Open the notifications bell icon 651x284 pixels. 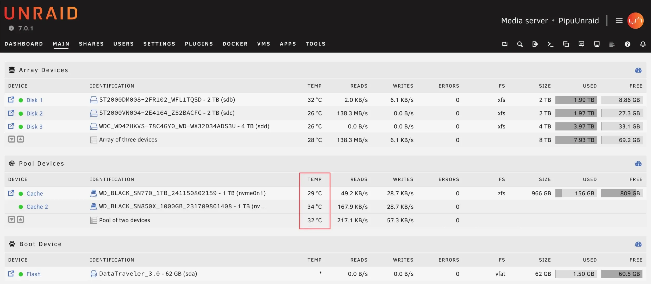pos(643,44)
